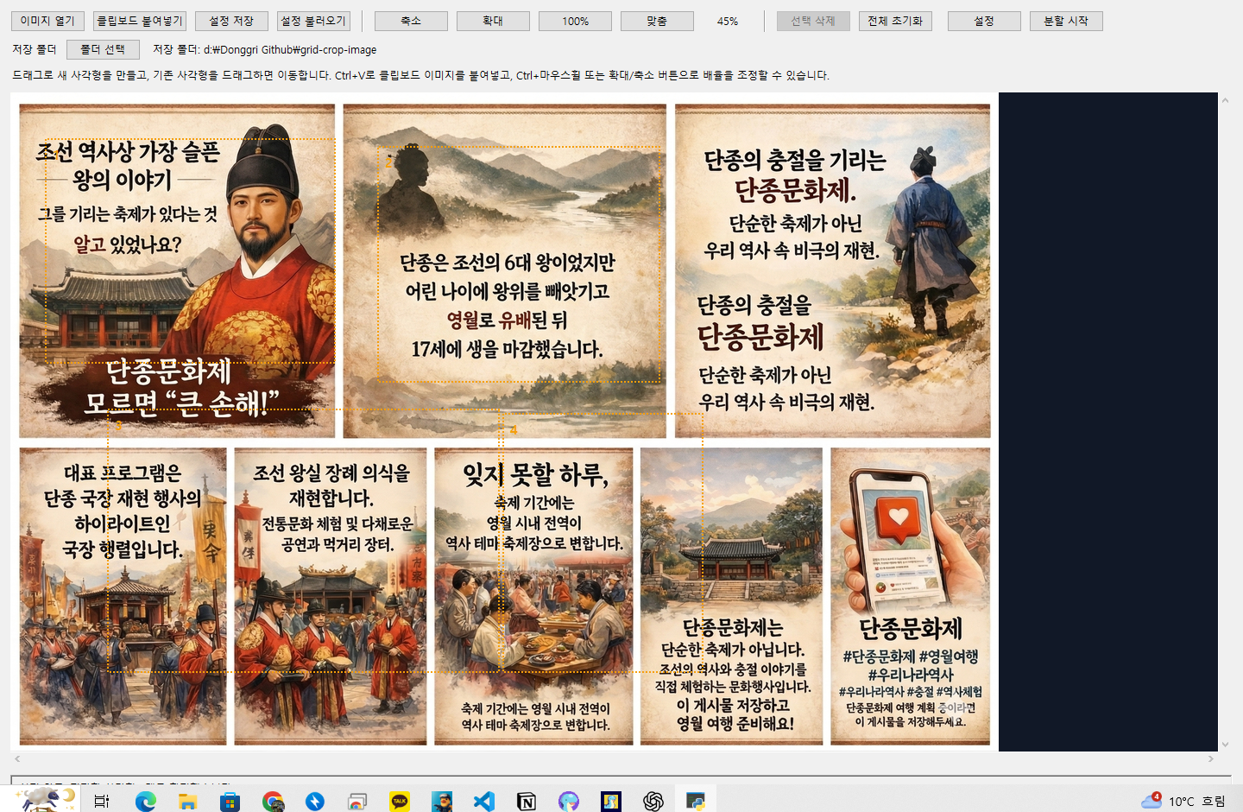Screen dimensions: 1243x812
Task: Fit the image with the 맞춤 button
Action: 657,21
